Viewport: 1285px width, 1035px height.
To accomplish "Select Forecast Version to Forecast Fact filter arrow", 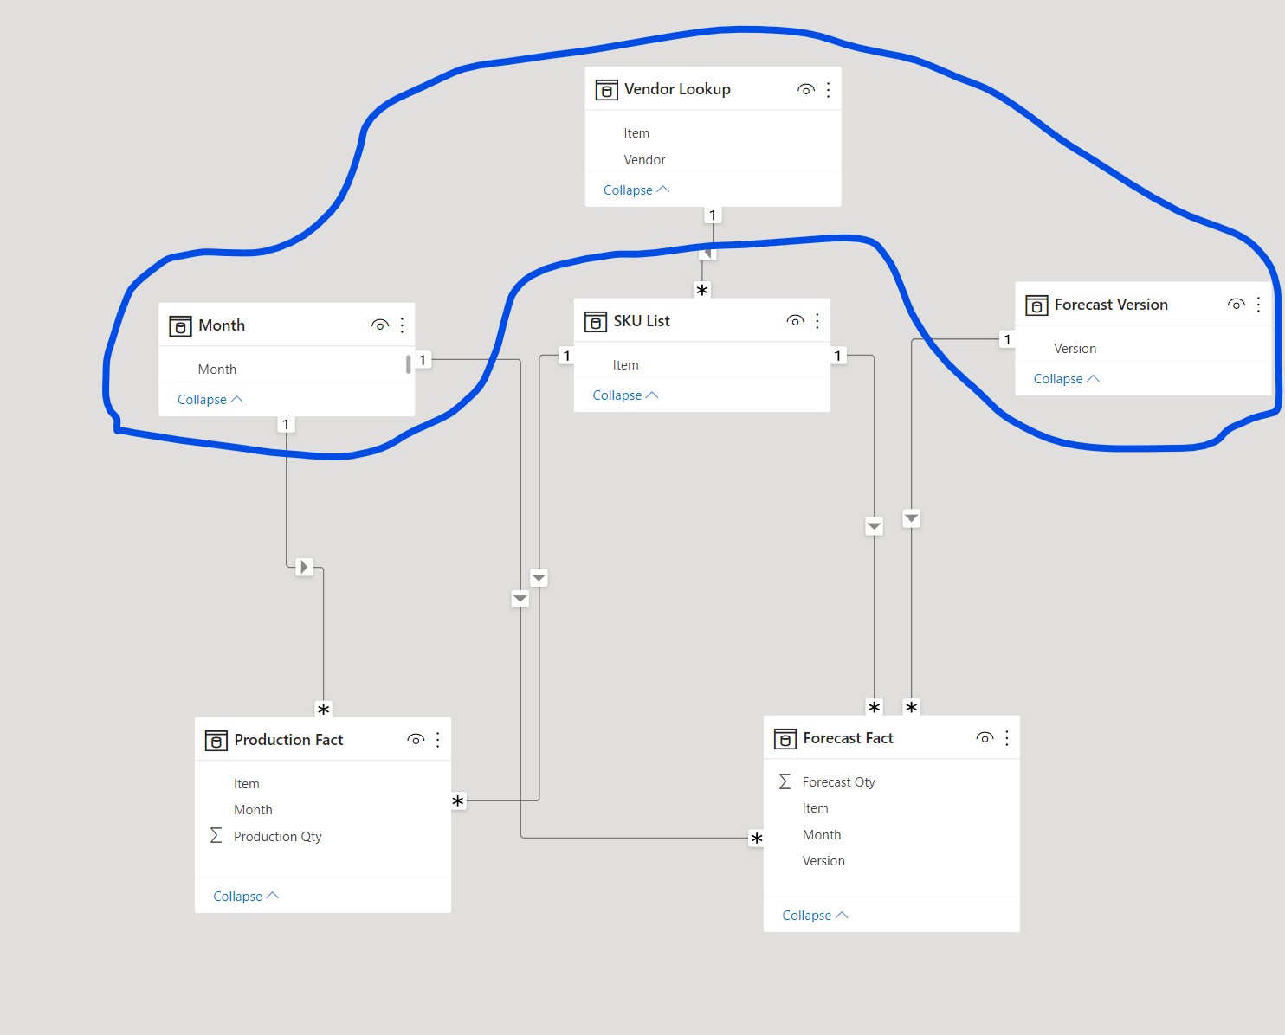I will (911, 518).
